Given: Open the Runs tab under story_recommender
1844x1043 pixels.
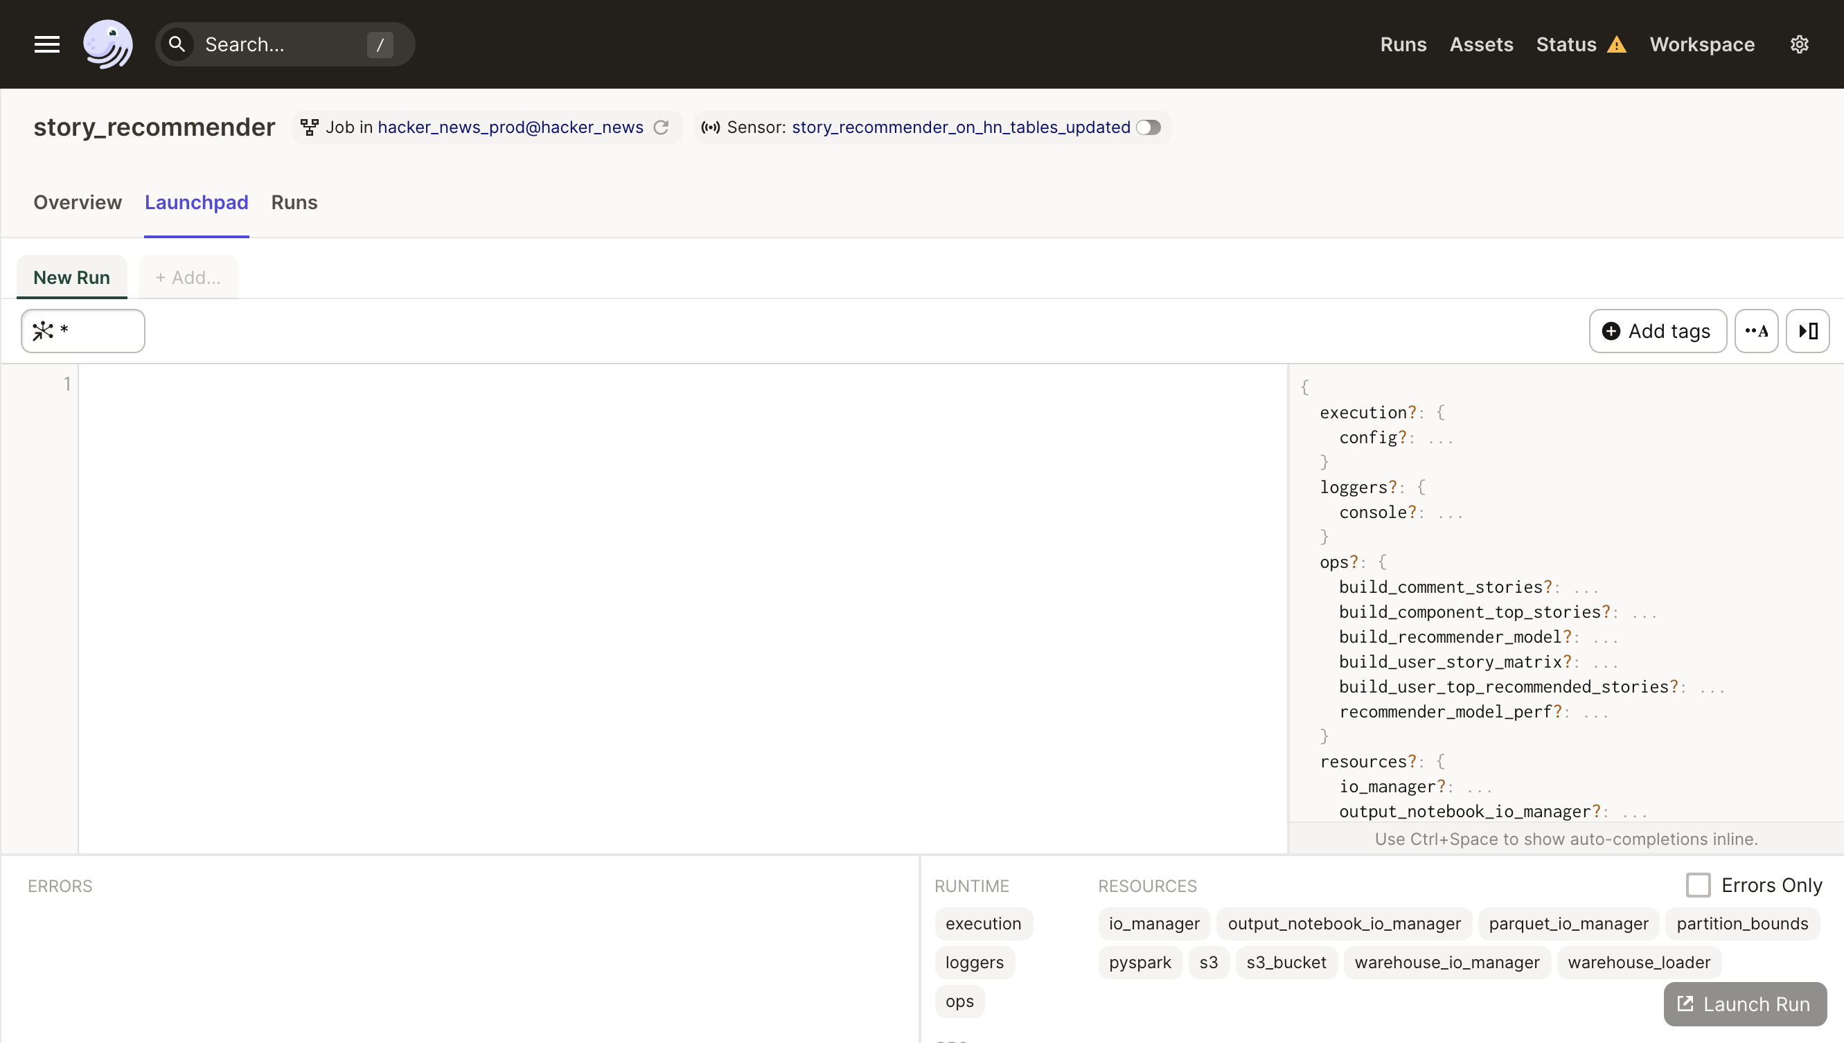Looking at the screenshot, I should click(x=294, y=203).
